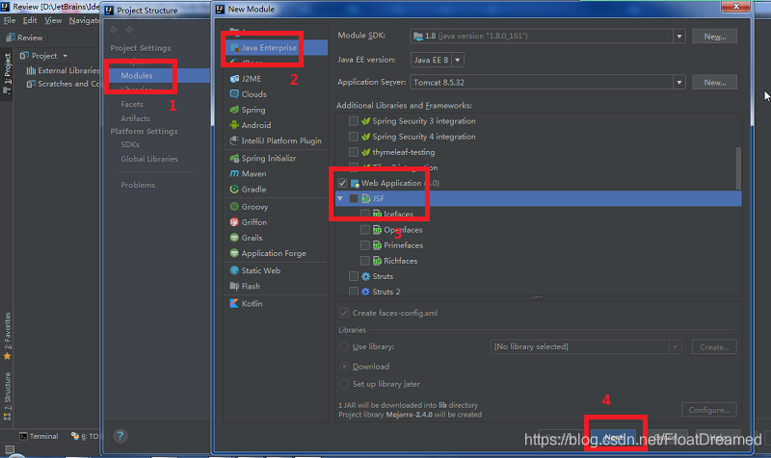Enable Spring Security 4 integration checkbox
Screen dimensions: 771x458
click(x=354, y=137)
